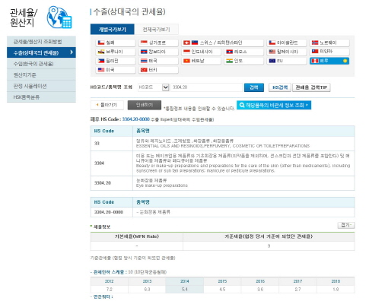Image resolution: width=369 pixels, height=301 pixels.
Task: Select the Philippines (필리핀) flag button
Action: coord(116,61)
